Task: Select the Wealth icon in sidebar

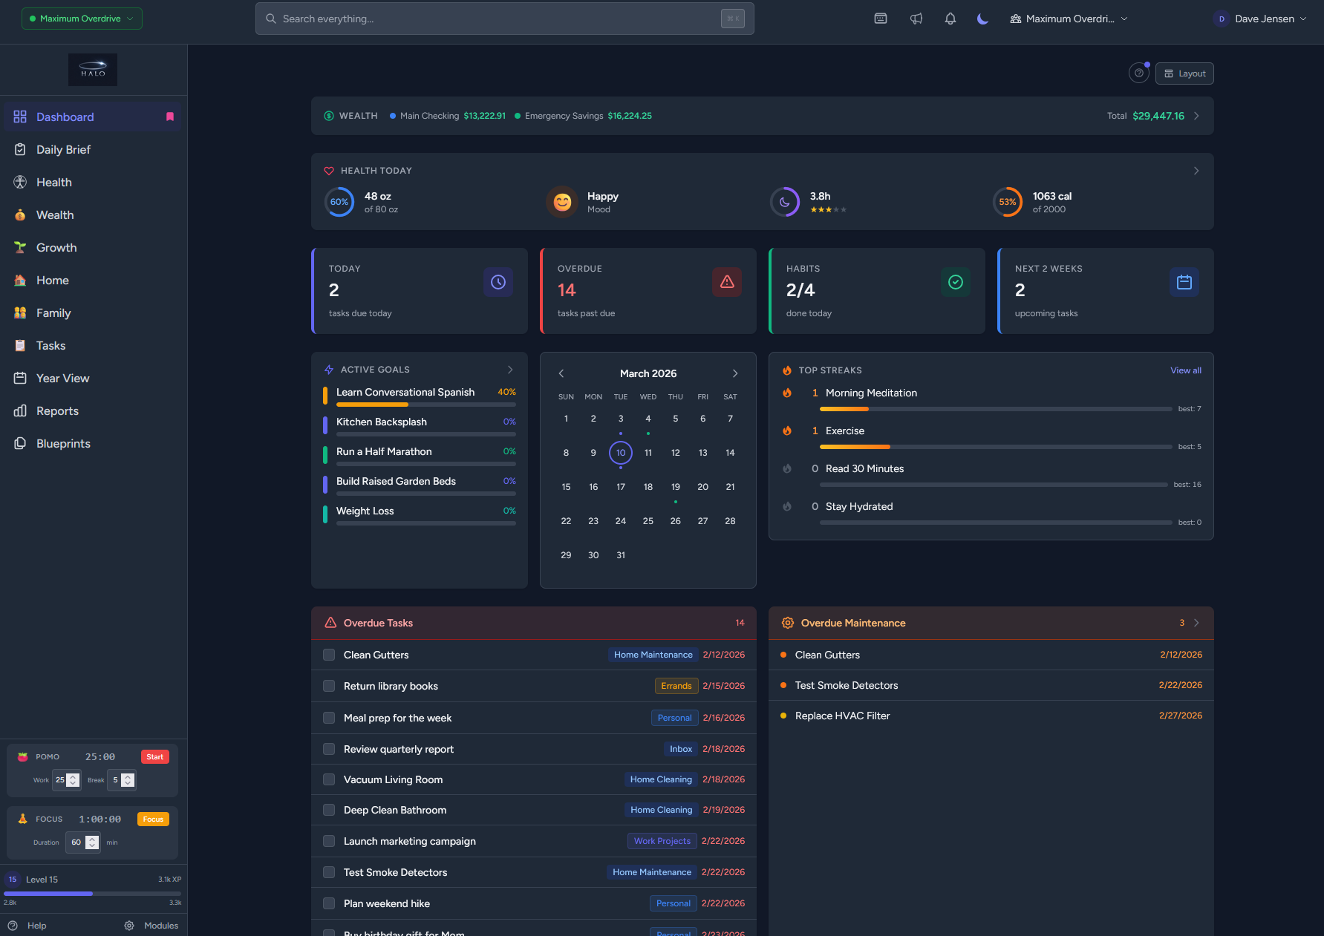Action: (x=20, y=215)
